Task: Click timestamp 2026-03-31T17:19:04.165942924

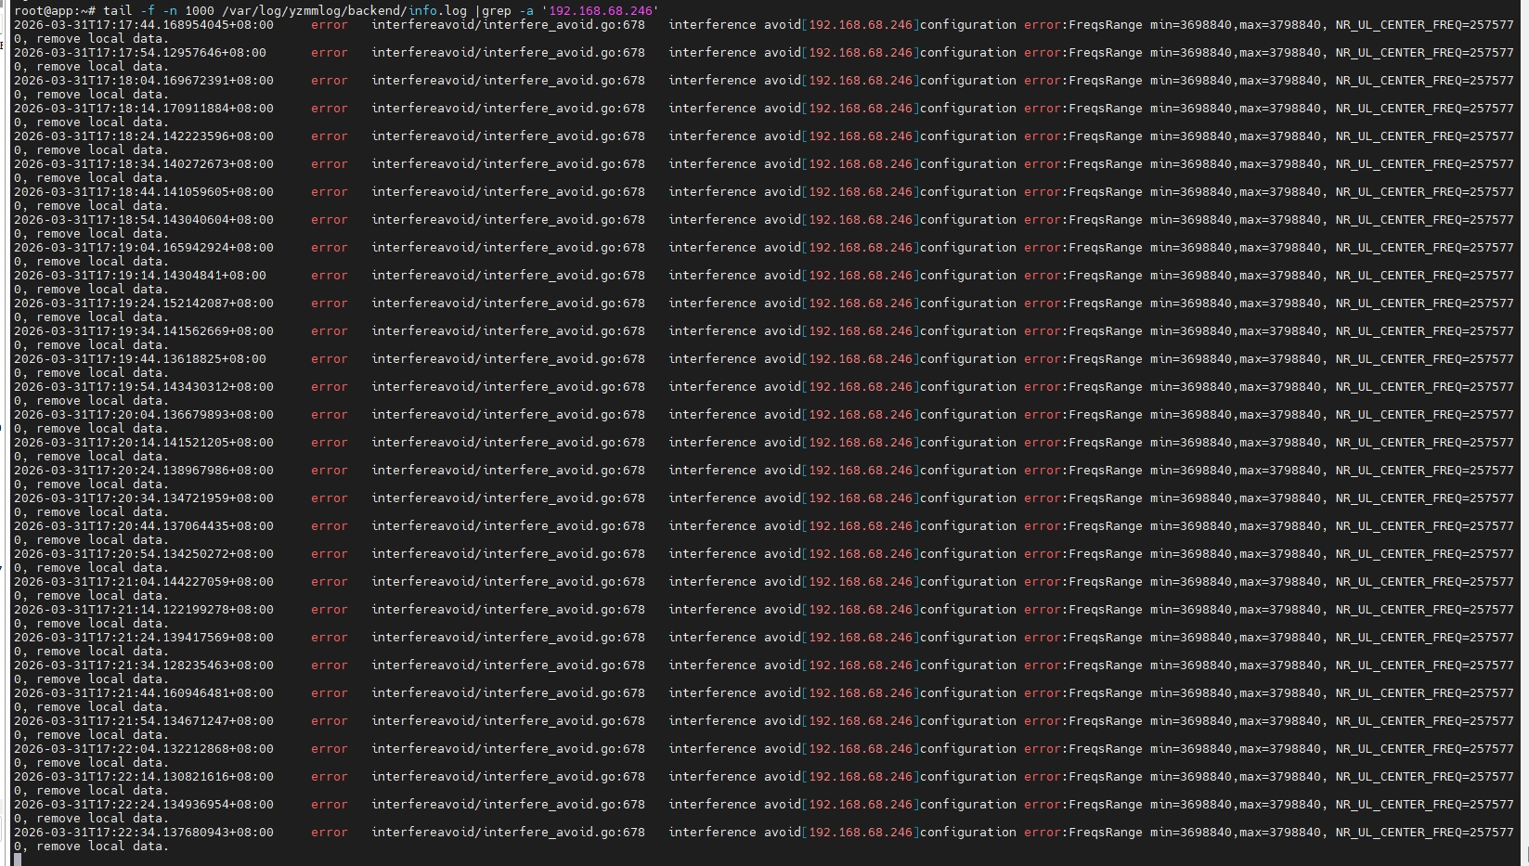Action: 143,248
